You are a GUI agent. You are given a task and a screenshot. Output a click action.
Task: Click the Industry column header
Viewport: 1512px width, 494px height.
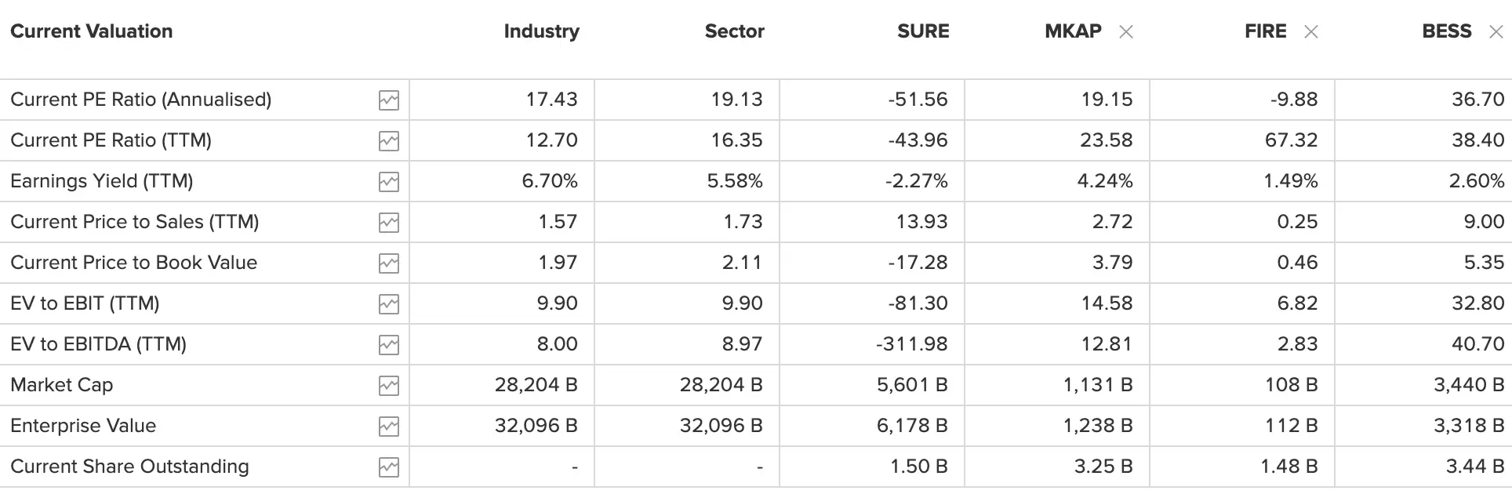coord(541,31)
